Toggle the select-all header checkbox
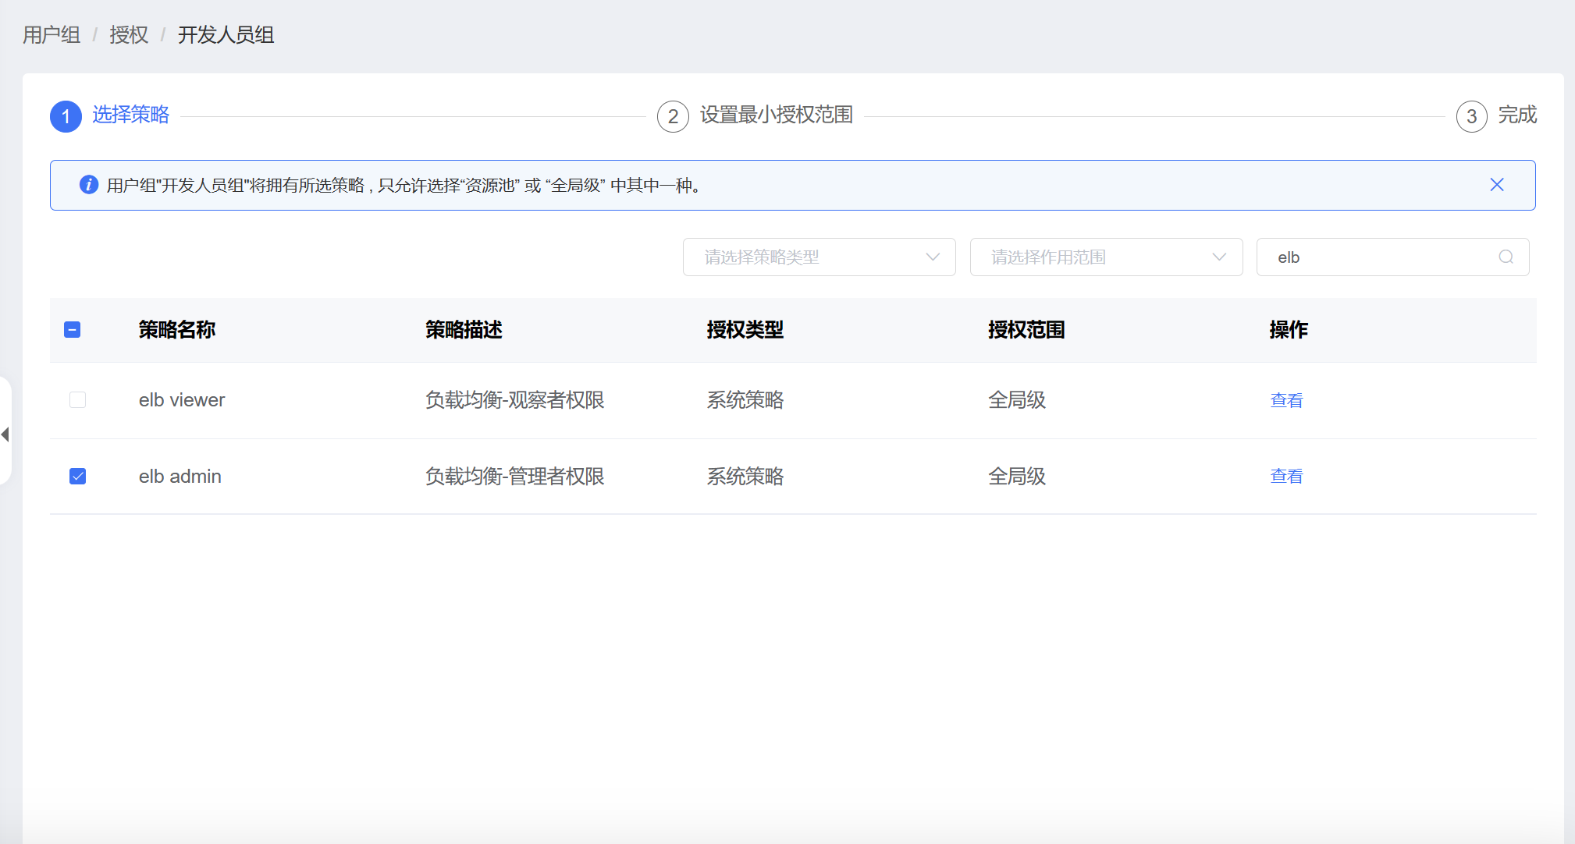 click(x=72, y=330)
